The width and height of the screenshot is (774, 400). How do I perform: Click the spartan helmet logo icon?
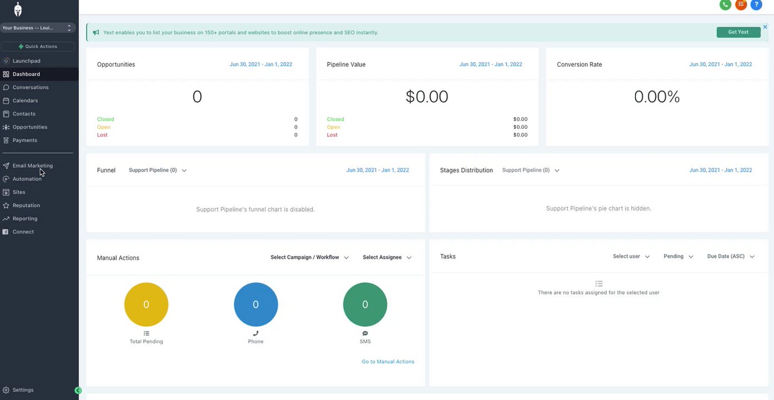pyautogui.click(x=18, y=9)
